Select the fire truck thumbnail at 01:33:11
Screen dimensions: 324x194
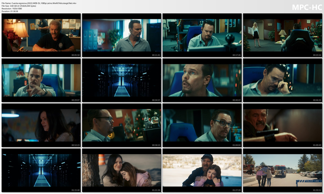282,170
